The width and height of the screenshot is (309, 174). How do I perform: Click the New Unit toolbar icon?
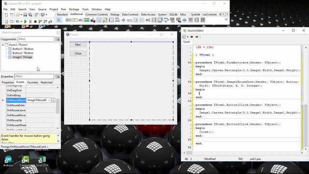[6, 15]
